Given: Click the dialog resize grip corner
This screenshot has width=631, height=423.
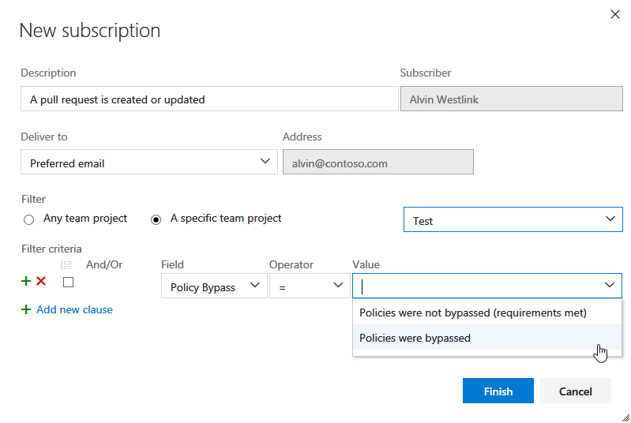Looking at the screenshot, I should pyautogui.click(x=625, y=416).
